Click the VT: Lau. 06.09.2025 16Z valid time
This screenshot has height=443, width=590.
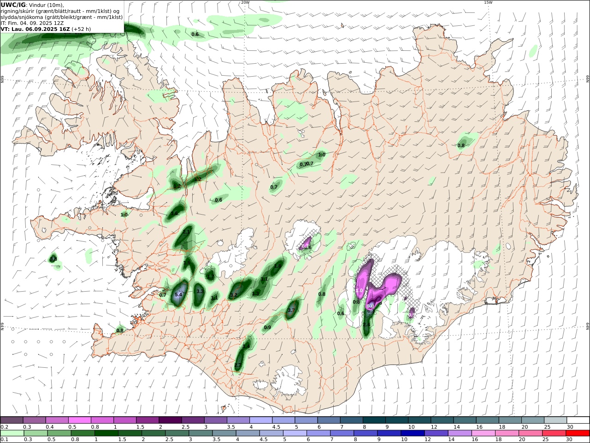35,29
